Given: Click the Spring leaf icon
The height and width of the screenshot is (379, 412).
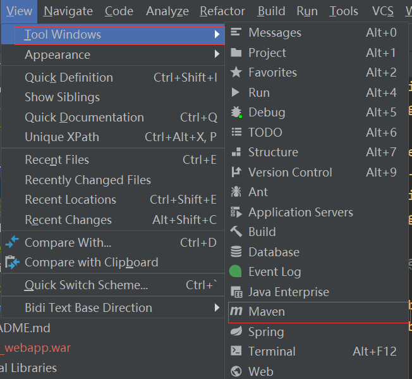Looking at the screenshot, I should 236,331.
